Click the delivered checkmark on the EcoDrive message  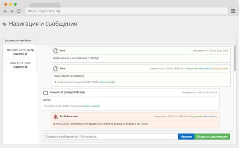point(190,116)
